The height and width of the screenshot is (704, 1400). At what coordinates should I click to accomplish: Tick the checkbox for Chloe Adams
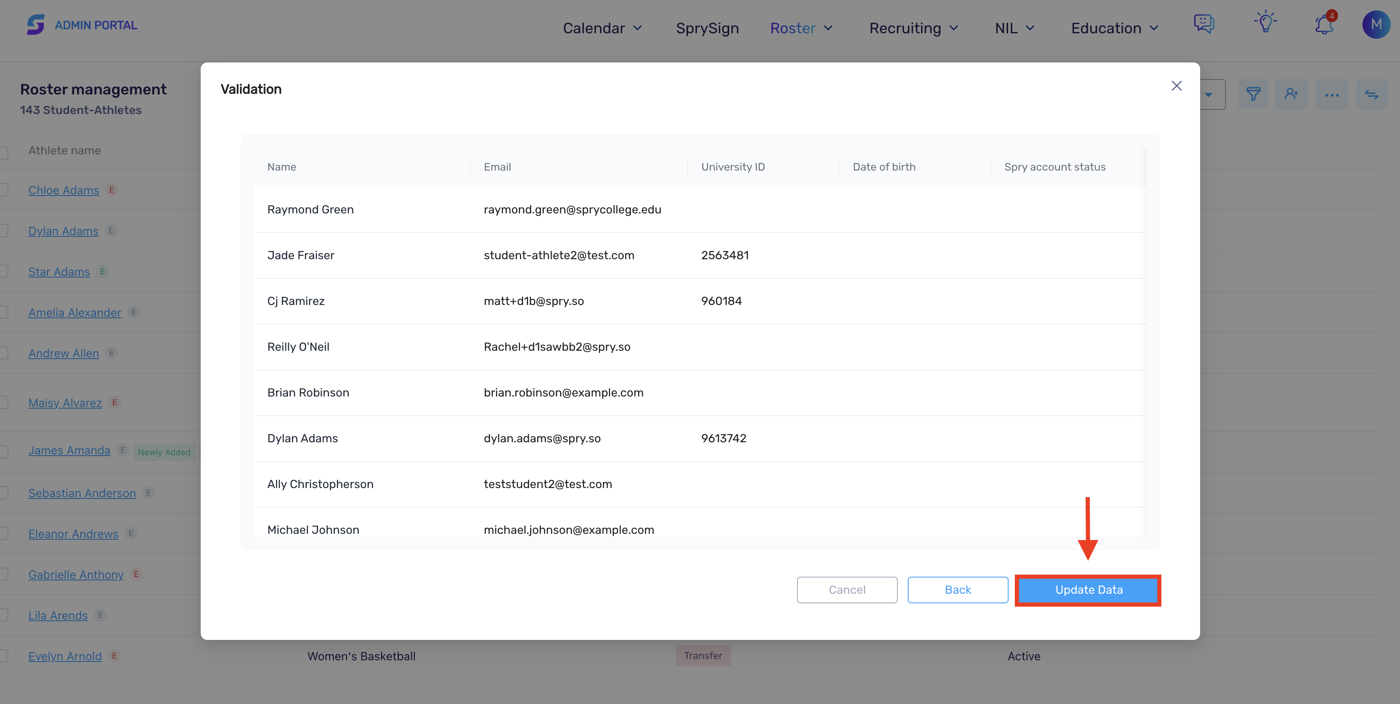pos(3,190)
